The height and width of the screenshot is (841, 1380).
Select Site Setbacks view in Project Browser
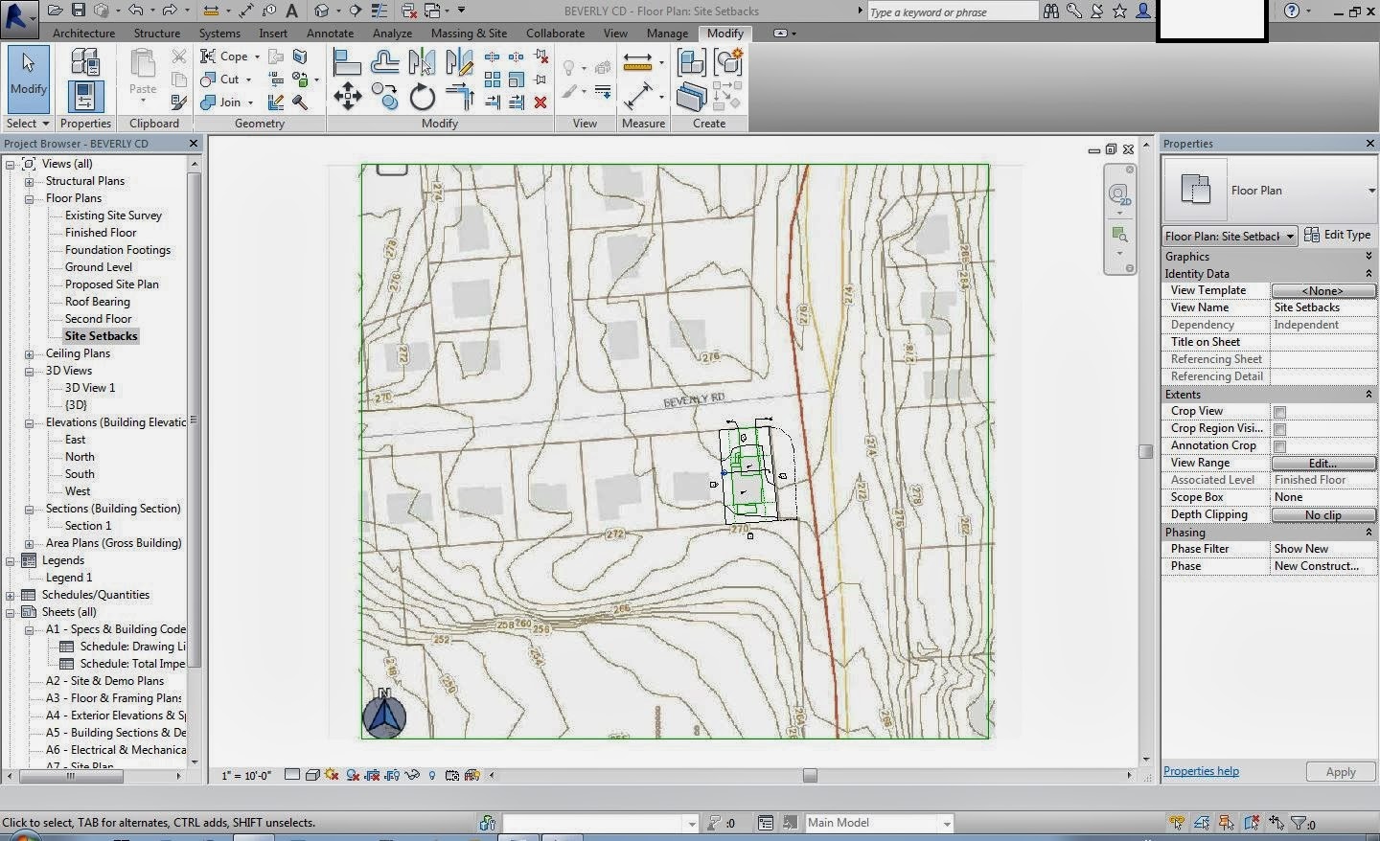click(x=101, y=335)
